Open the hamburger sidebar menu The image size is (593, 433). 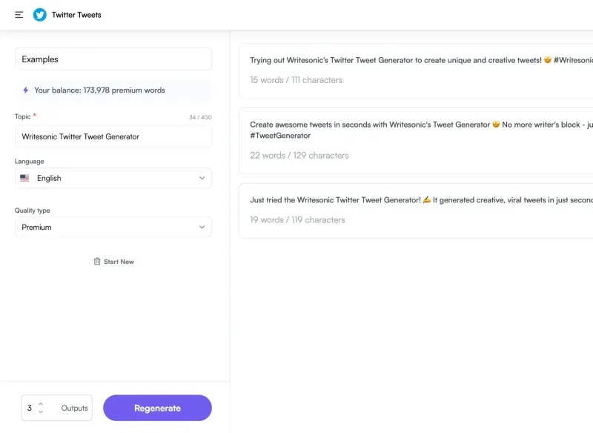(x=19, y=15)
